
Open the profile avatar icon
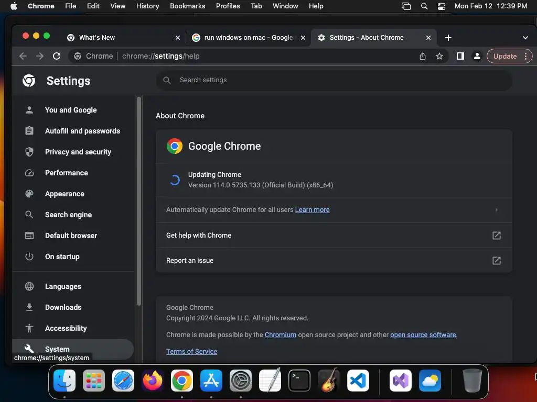[477, 56]
